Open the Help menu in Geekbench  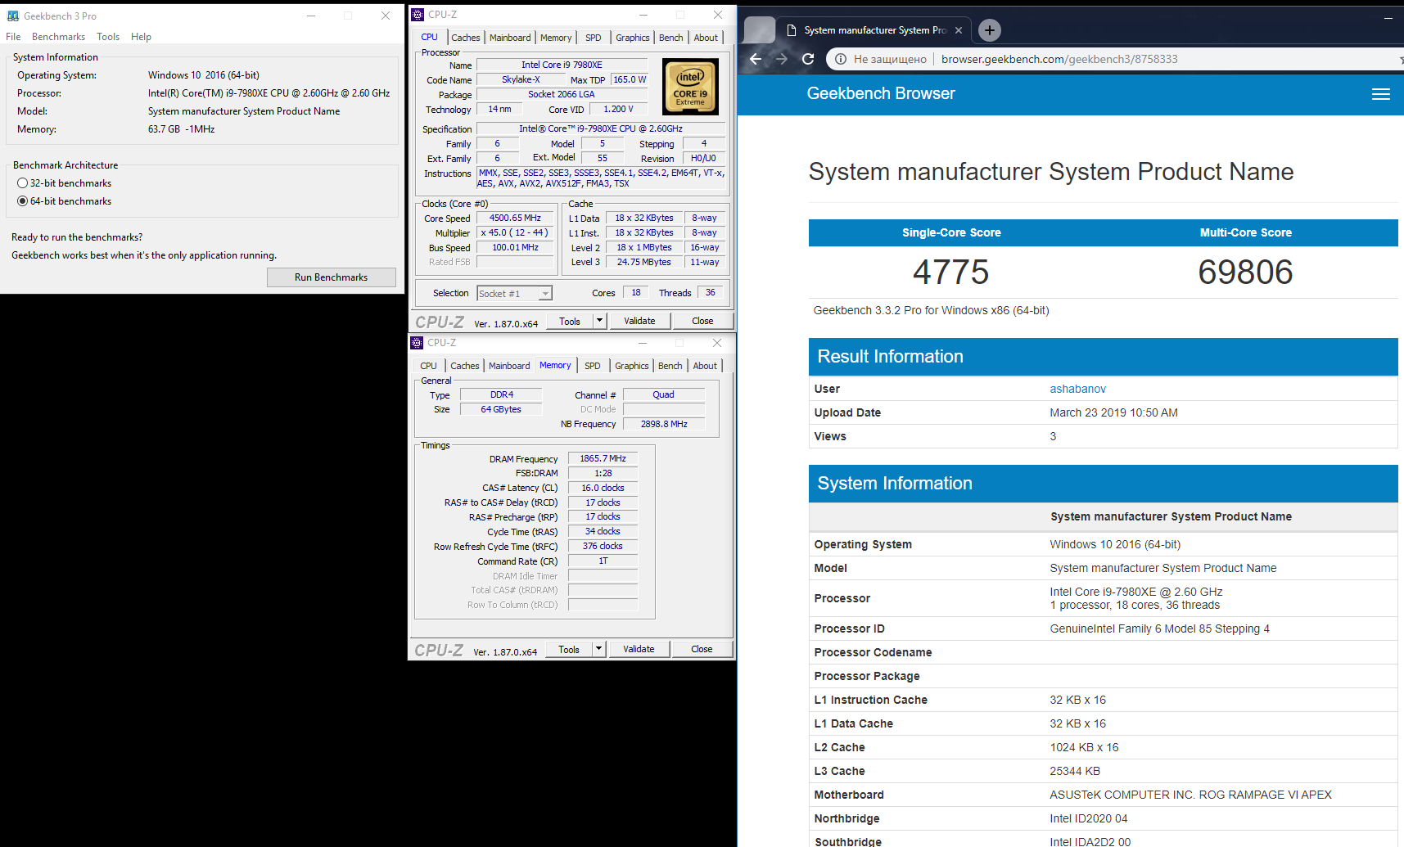tap(141, 37)
